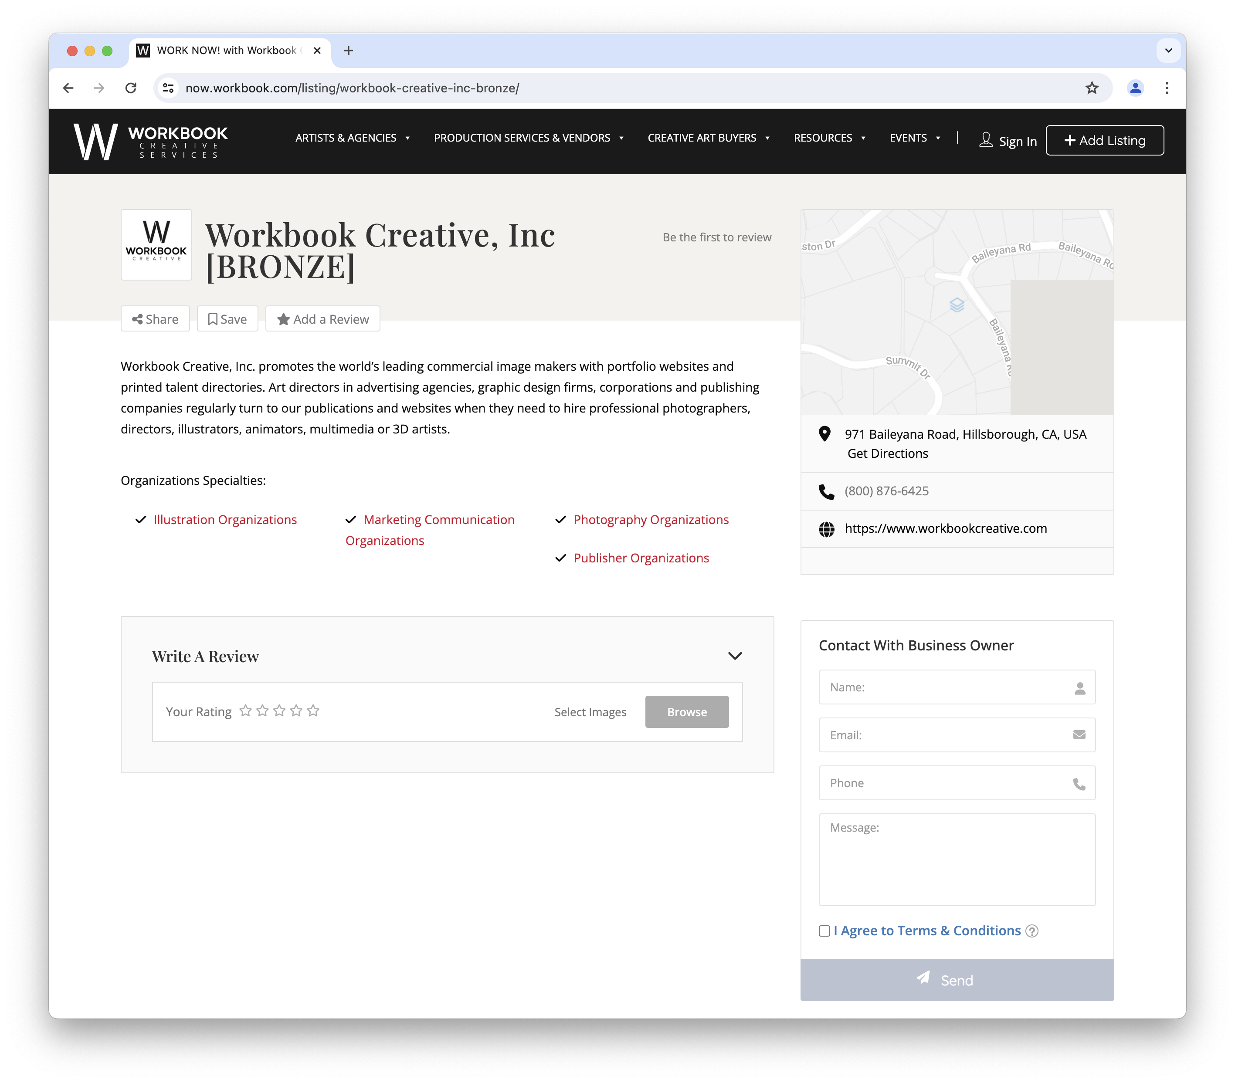Screen dimensions: 1235x1083
Task: Reload the current page
Action: [x=130, y=88]
